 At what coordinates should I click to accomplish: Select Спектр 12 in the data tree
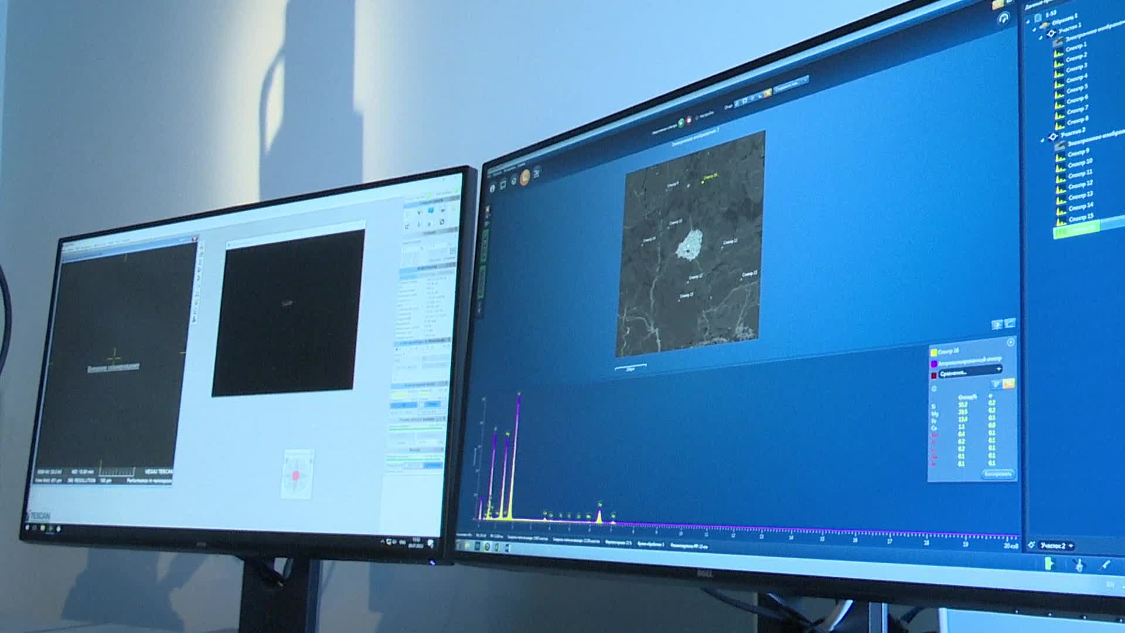(x=1080, y=185)
